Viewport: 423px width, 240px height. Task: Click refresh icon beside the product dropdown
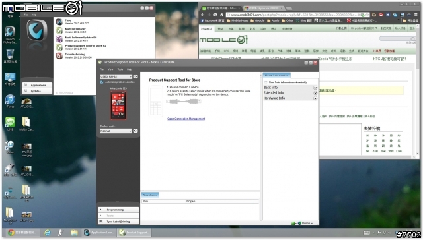tap(135, 76)
